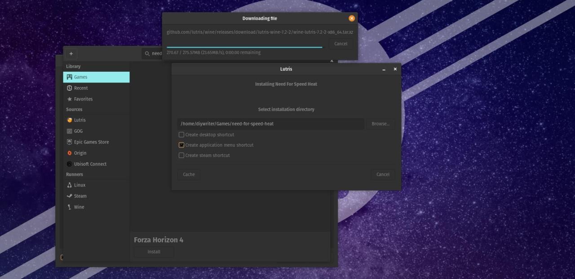The image size is (575, 279).
Task: Click the Installing Need For Speed Heat heading
Action: (x=286, y=84)
